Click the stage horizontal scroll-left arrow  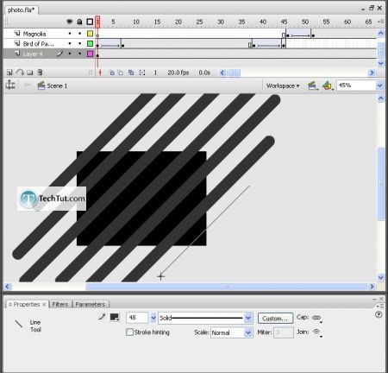point(8,287)
